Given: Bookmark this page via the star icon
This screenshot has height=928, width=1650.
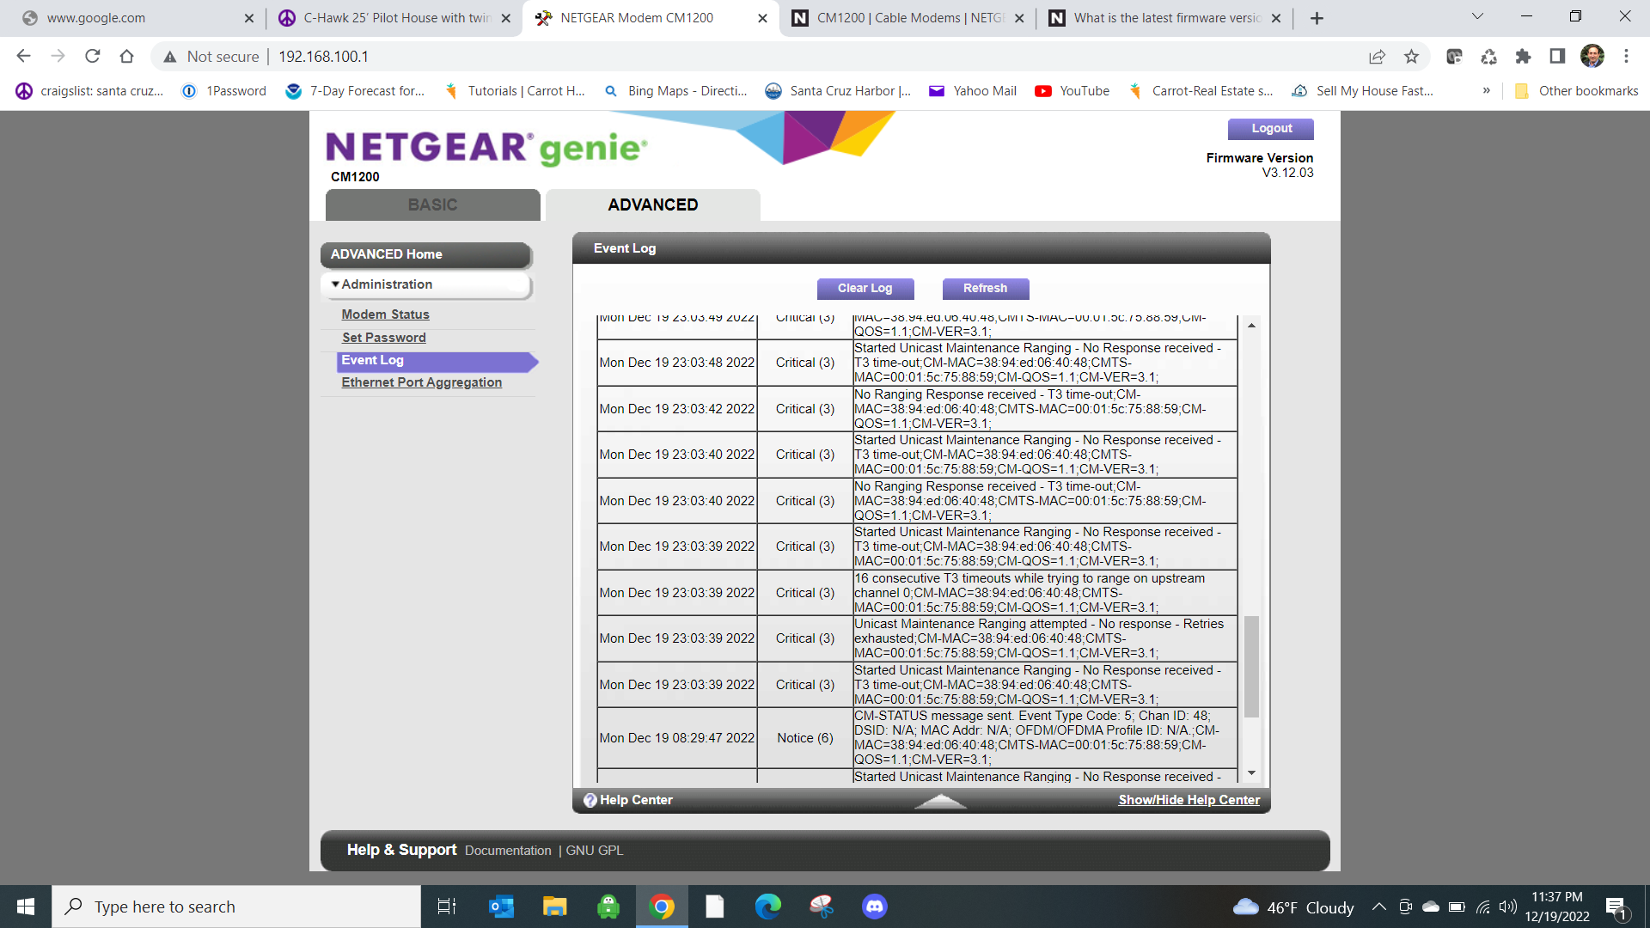Looking at the screenshot, I should point(1410,57).
